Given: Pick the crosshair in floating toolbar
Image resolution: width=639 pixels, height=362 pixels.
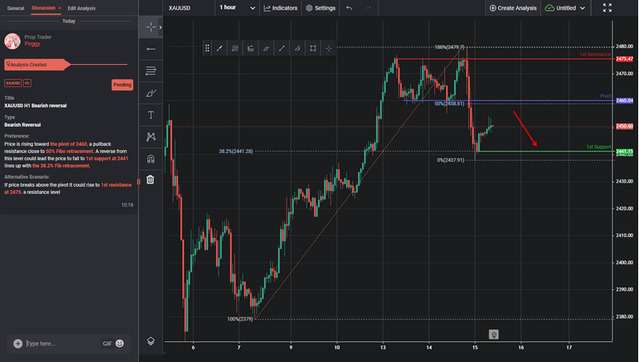Looking at the screenshot, I should point(328,48).
